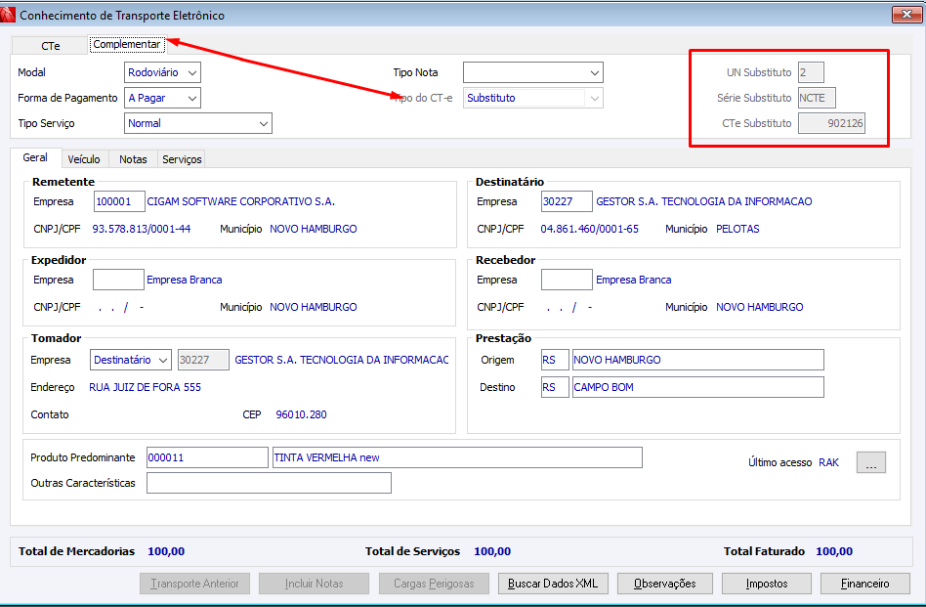Click the Destino state field RS

555,387
